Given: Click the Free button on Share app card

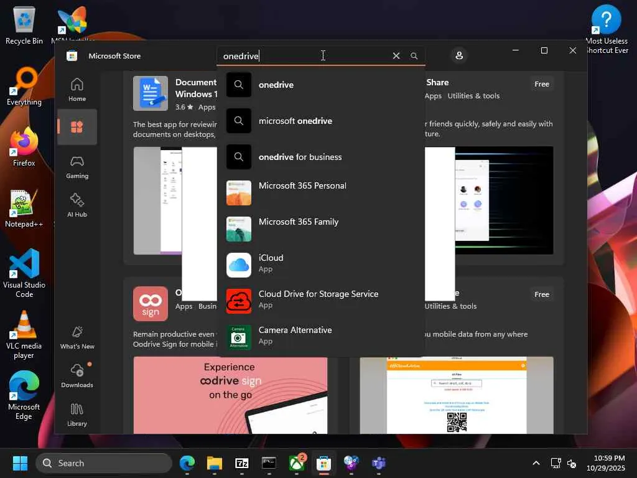Looking at the screenshot, I should [x=542, y=84].
